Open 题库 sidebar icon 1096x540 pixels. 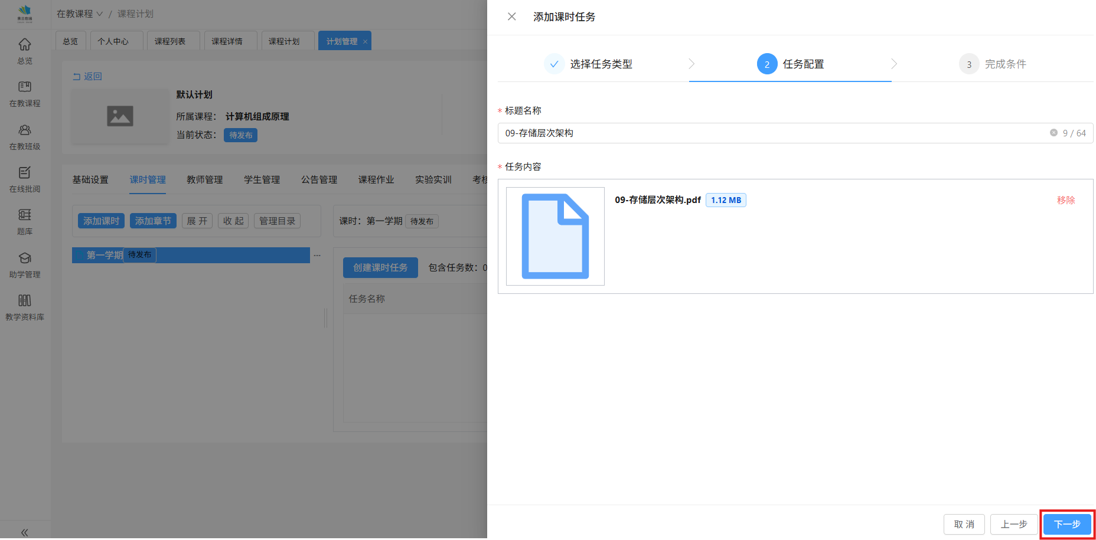(x=25, y=215)
